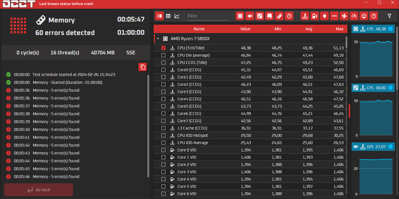Screen dimensions: 399x199
Task: Toggle the clock speedometer sensor filter icon
Action: 354,16
